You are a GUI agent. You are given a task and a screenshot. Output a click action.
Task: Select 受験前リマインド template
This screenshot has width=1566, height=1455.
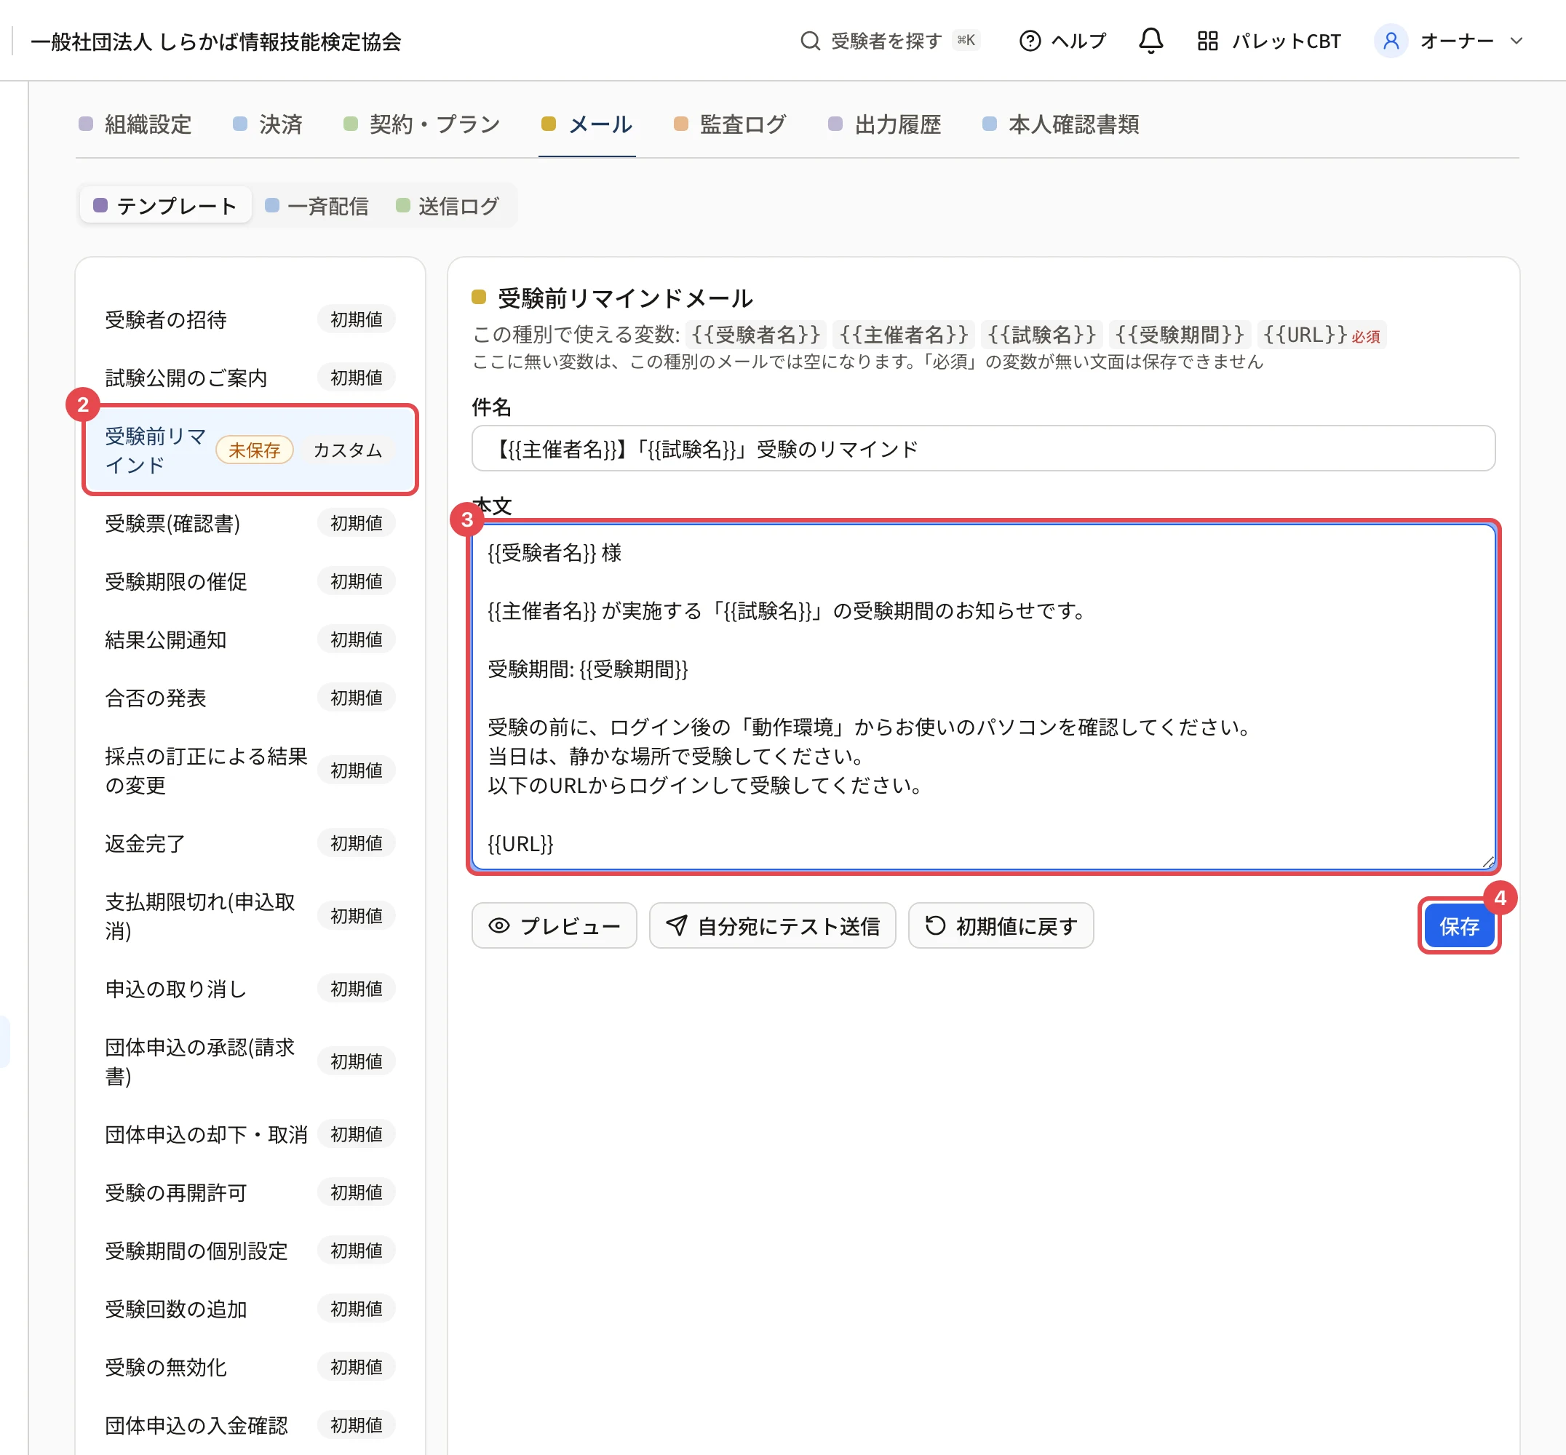(x=250, y=450)
